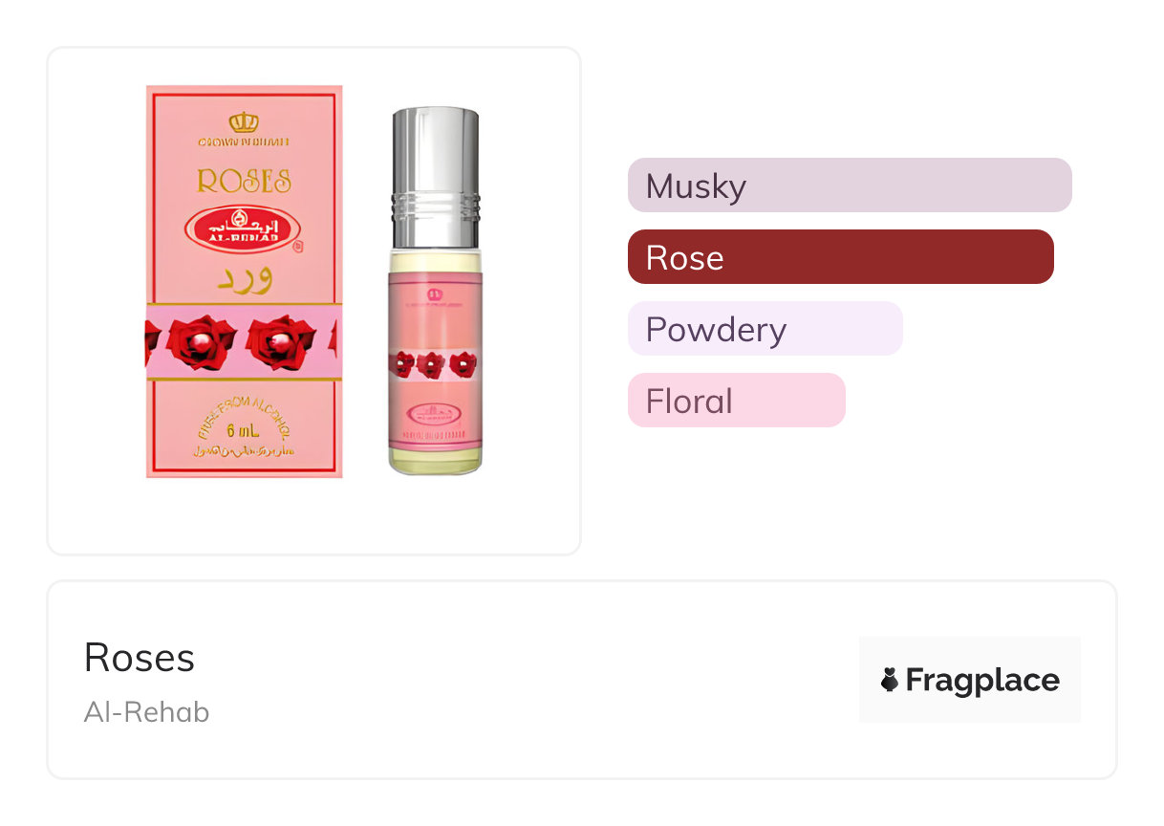Click the Fragplace wordmark

(x=981, y=680)
